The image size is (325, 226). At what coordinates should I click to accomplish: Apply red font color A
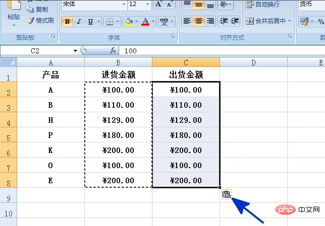tap(145, 22)
